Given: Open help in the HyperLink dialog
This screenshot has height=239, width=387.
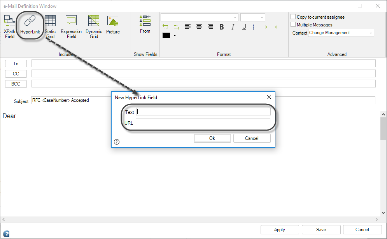Looking at the screenshot, I should (117, 142).
